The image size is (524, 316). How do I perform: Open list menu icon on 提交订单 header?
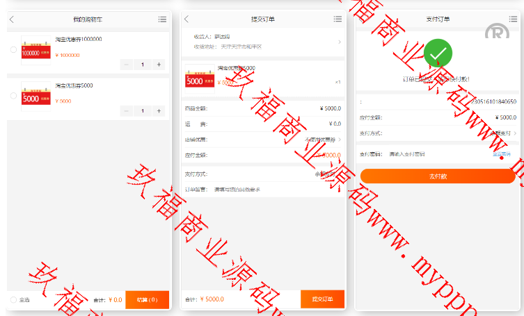click(x=337, y=19)
